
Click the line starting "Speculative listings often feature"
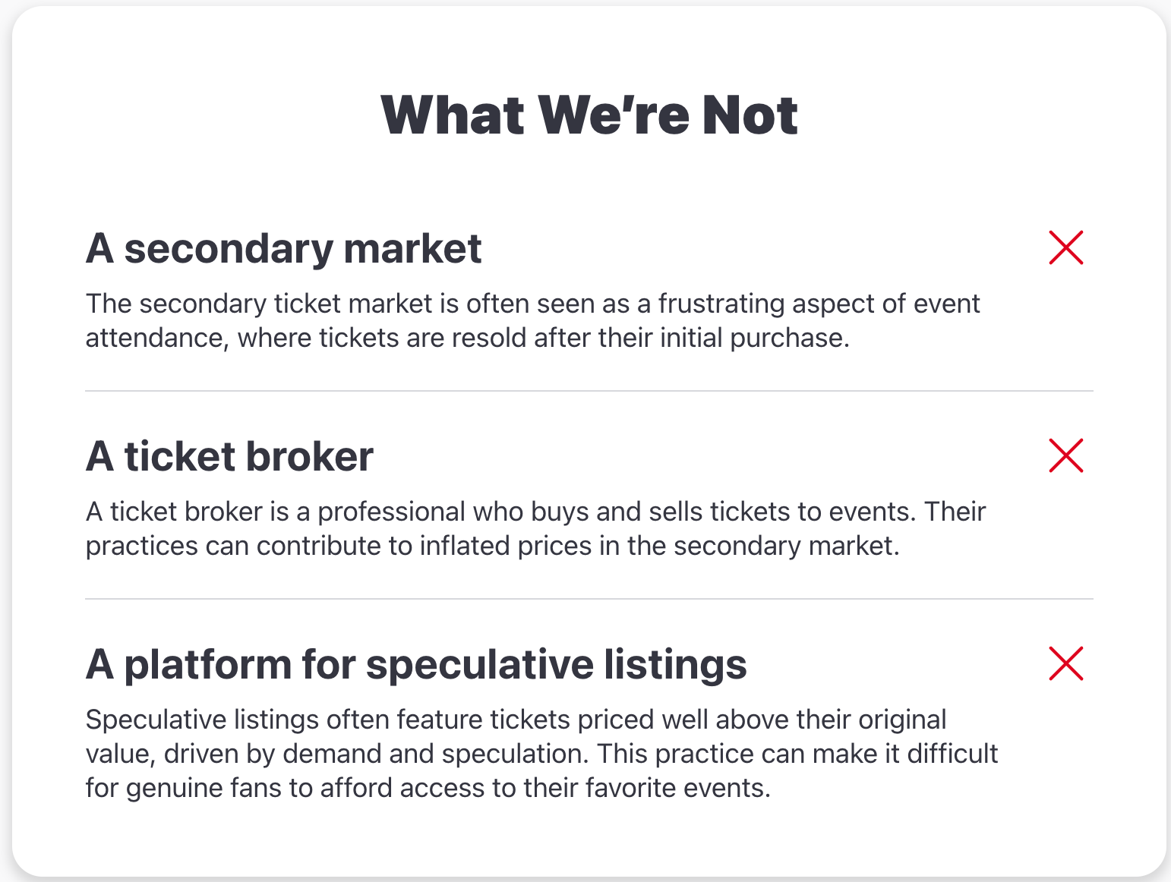point(516,720)
